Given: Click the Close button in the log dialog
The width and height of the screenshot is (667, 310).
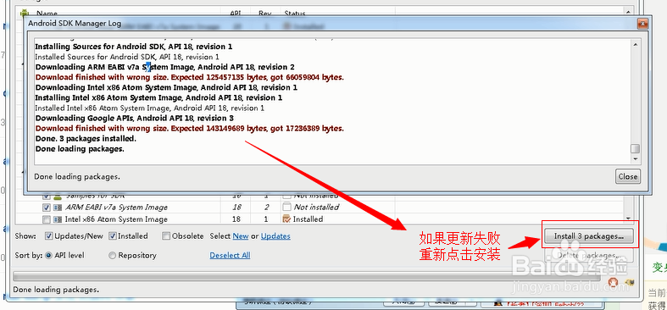Looking at the screenshot, I should coord(628,176).
